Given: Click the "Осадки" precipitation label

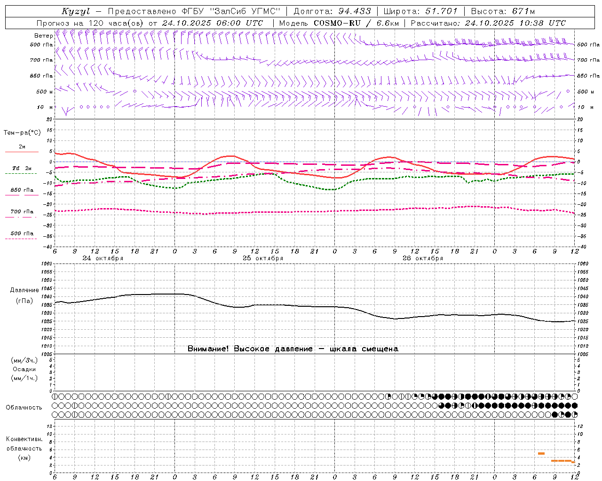Looking at the screenshot, I should 24,369.
